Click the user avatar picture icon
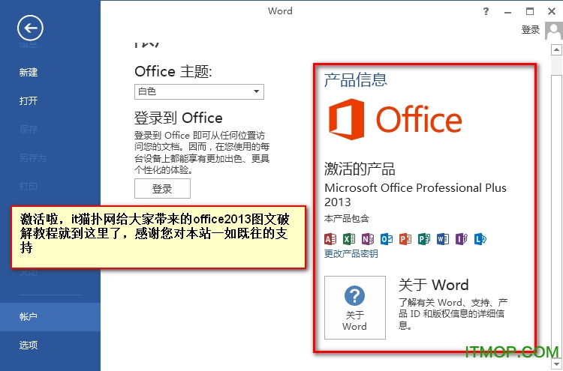 pos(554,31)
